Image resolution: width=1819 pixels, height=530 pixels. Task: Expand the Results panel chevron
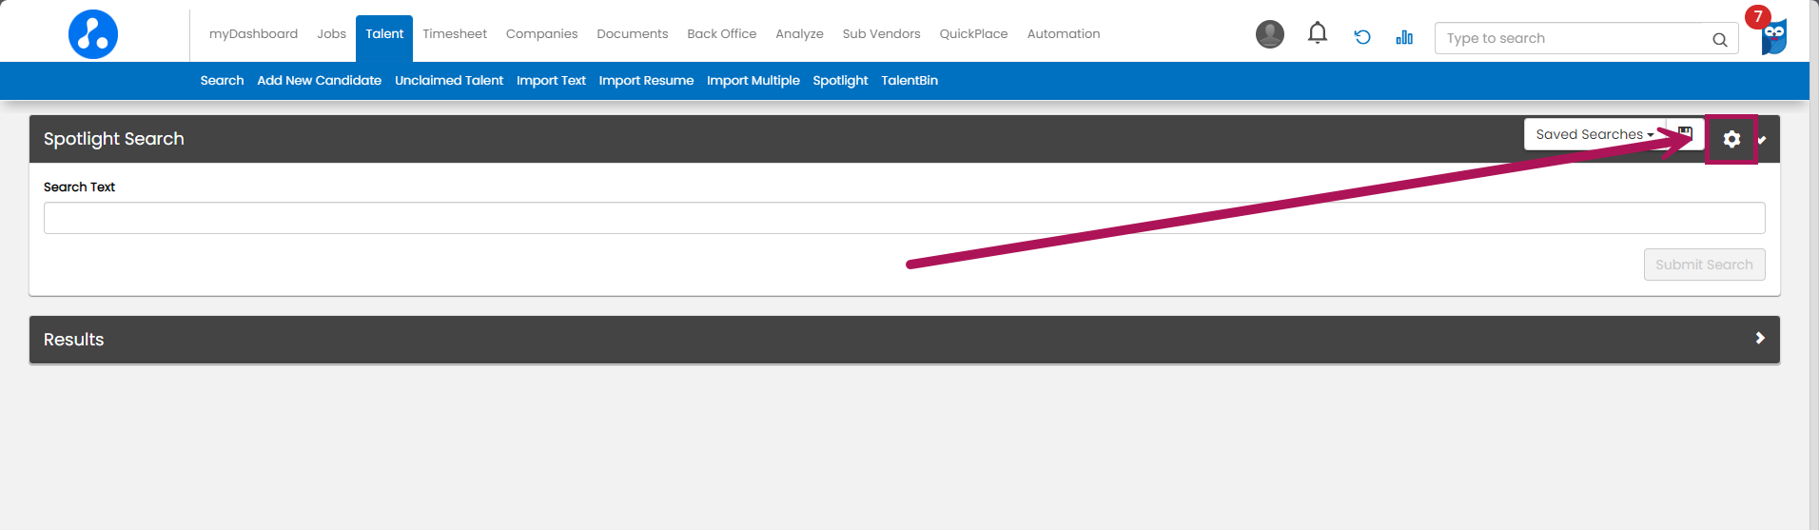click(x=1760, y=338)
